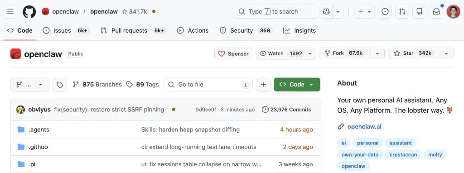Select the Code tab
Screen dimensions: 464x173
(20, 30)
